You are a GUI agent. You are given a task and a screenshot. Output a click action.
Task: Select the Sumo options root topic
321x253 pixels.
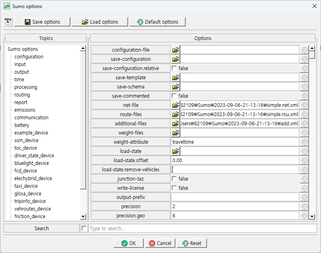coord(23,49)
